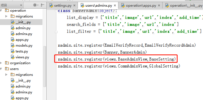The width and height of the screenshot is (203, 100).
Task: Click the operation folder icon
Action: coord(7,11)
